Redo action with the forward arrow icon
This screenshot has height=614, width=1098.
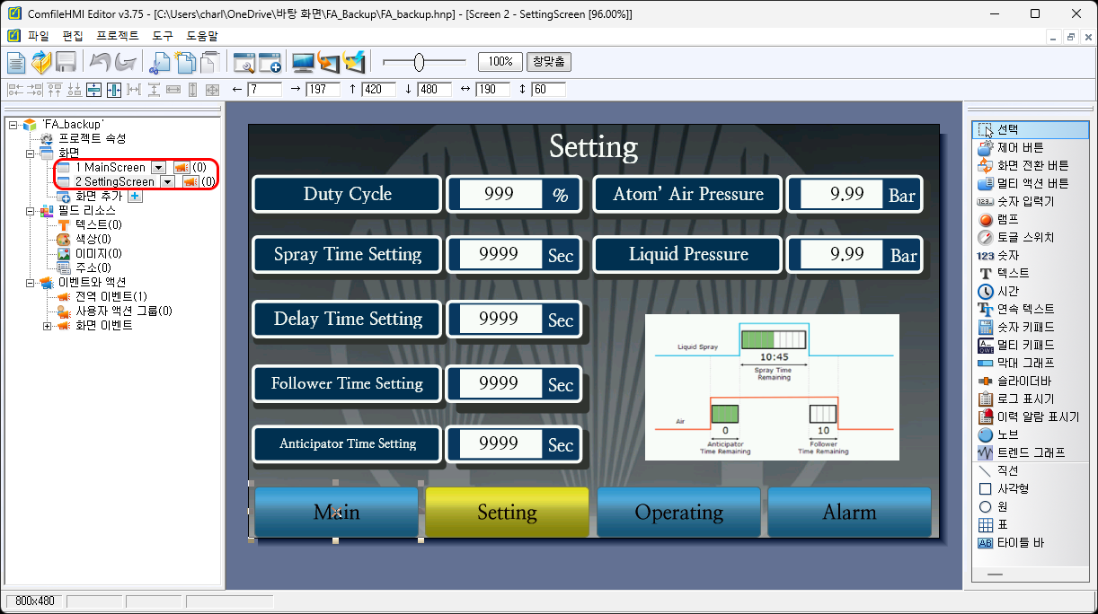pos(126,62)
